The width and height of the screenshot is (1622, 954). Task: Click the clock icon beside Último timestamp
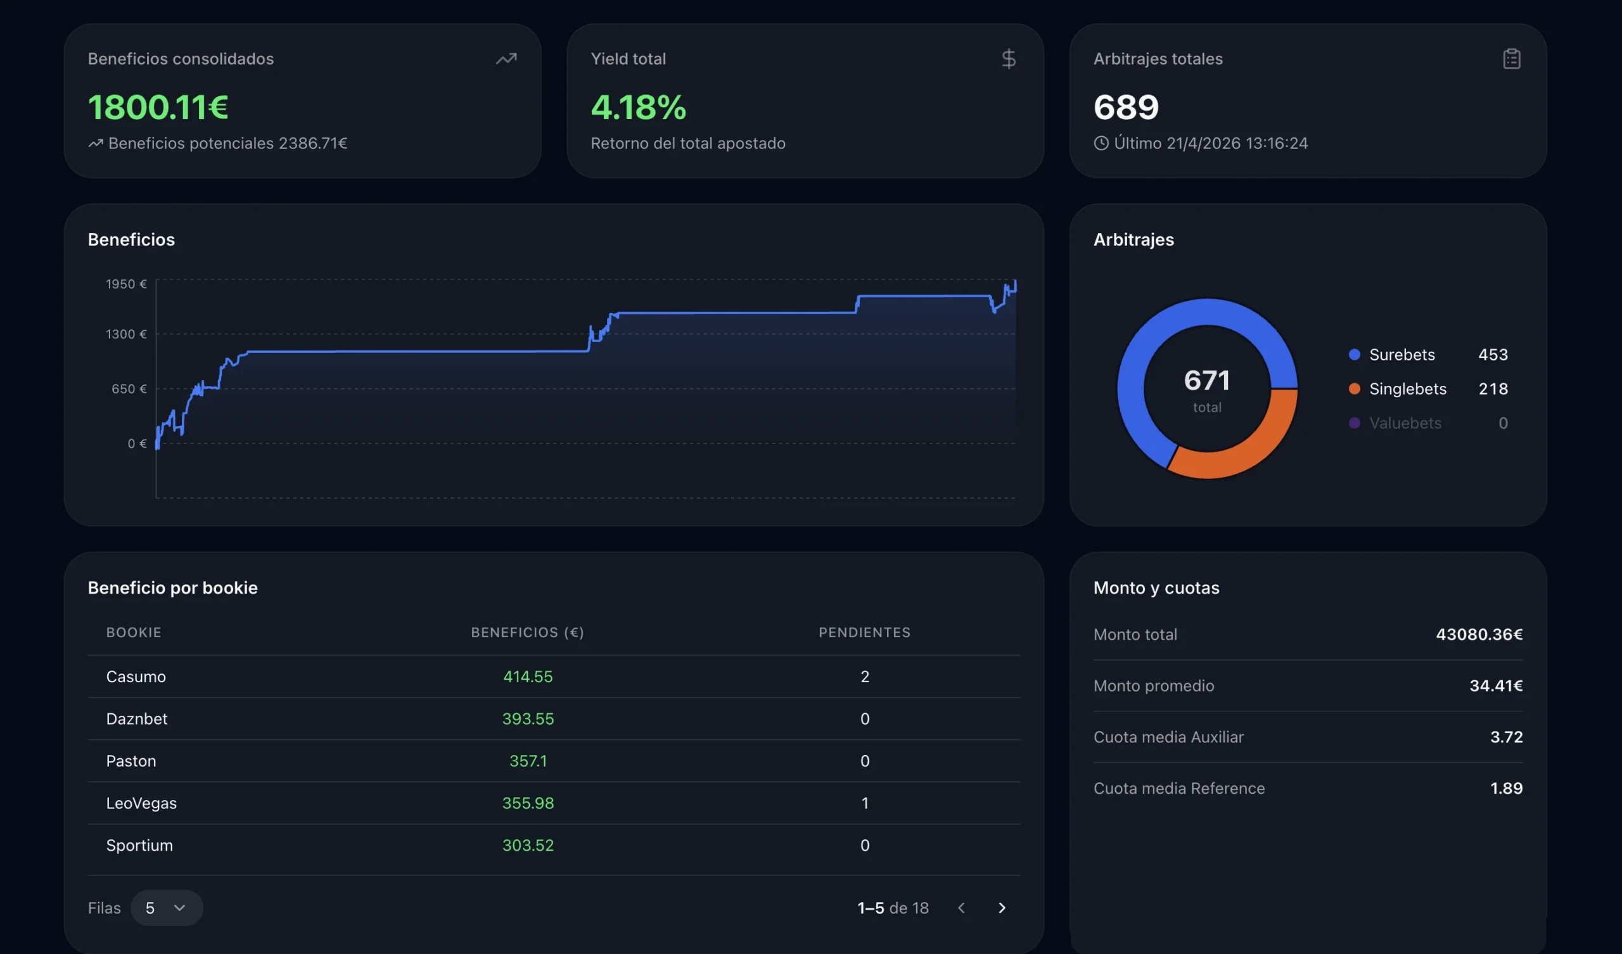(x=1101, y=143)
